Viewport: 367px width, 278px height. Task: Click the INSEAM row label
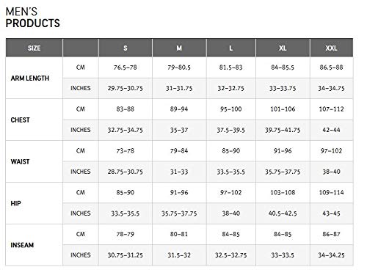(x=22, y=245)
